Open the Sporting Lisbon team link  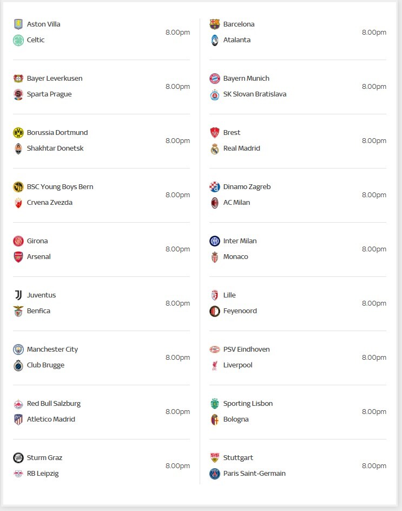[x=248, y=404]
